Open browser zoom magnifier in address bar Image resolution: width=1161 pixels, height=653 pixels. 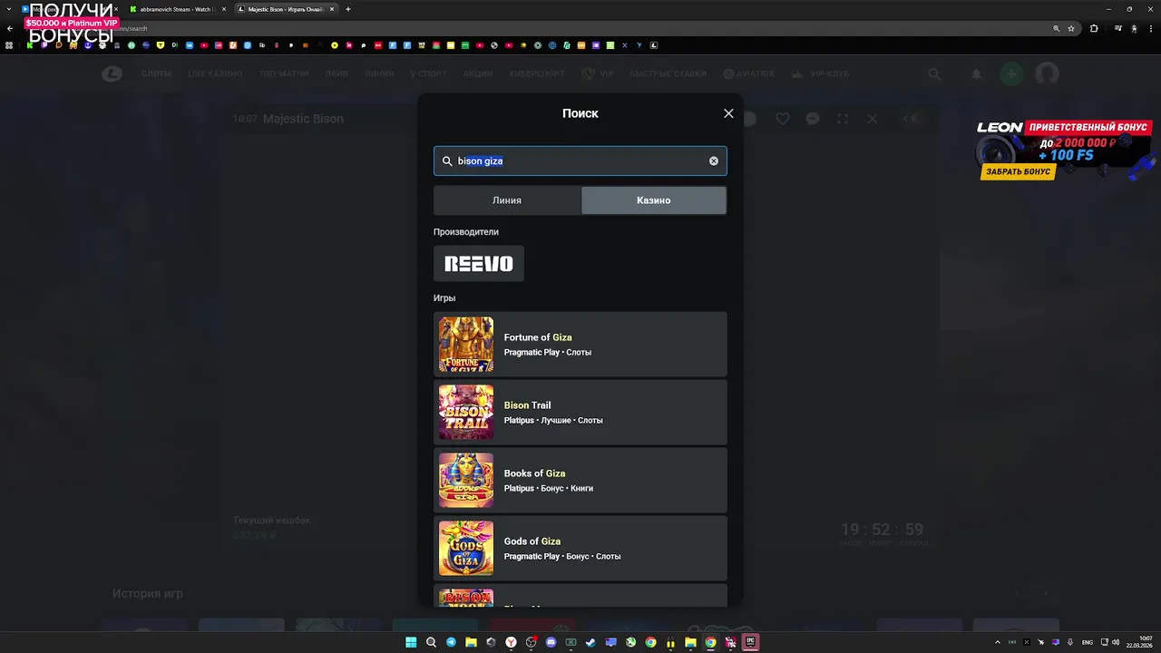[x=1057, y=28]
